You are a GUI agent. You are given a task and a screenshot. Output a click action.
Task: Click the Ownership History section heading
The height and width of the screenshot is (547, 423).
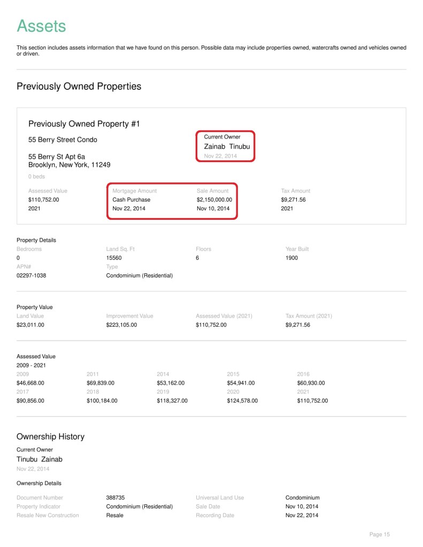(x=50, y=436)
